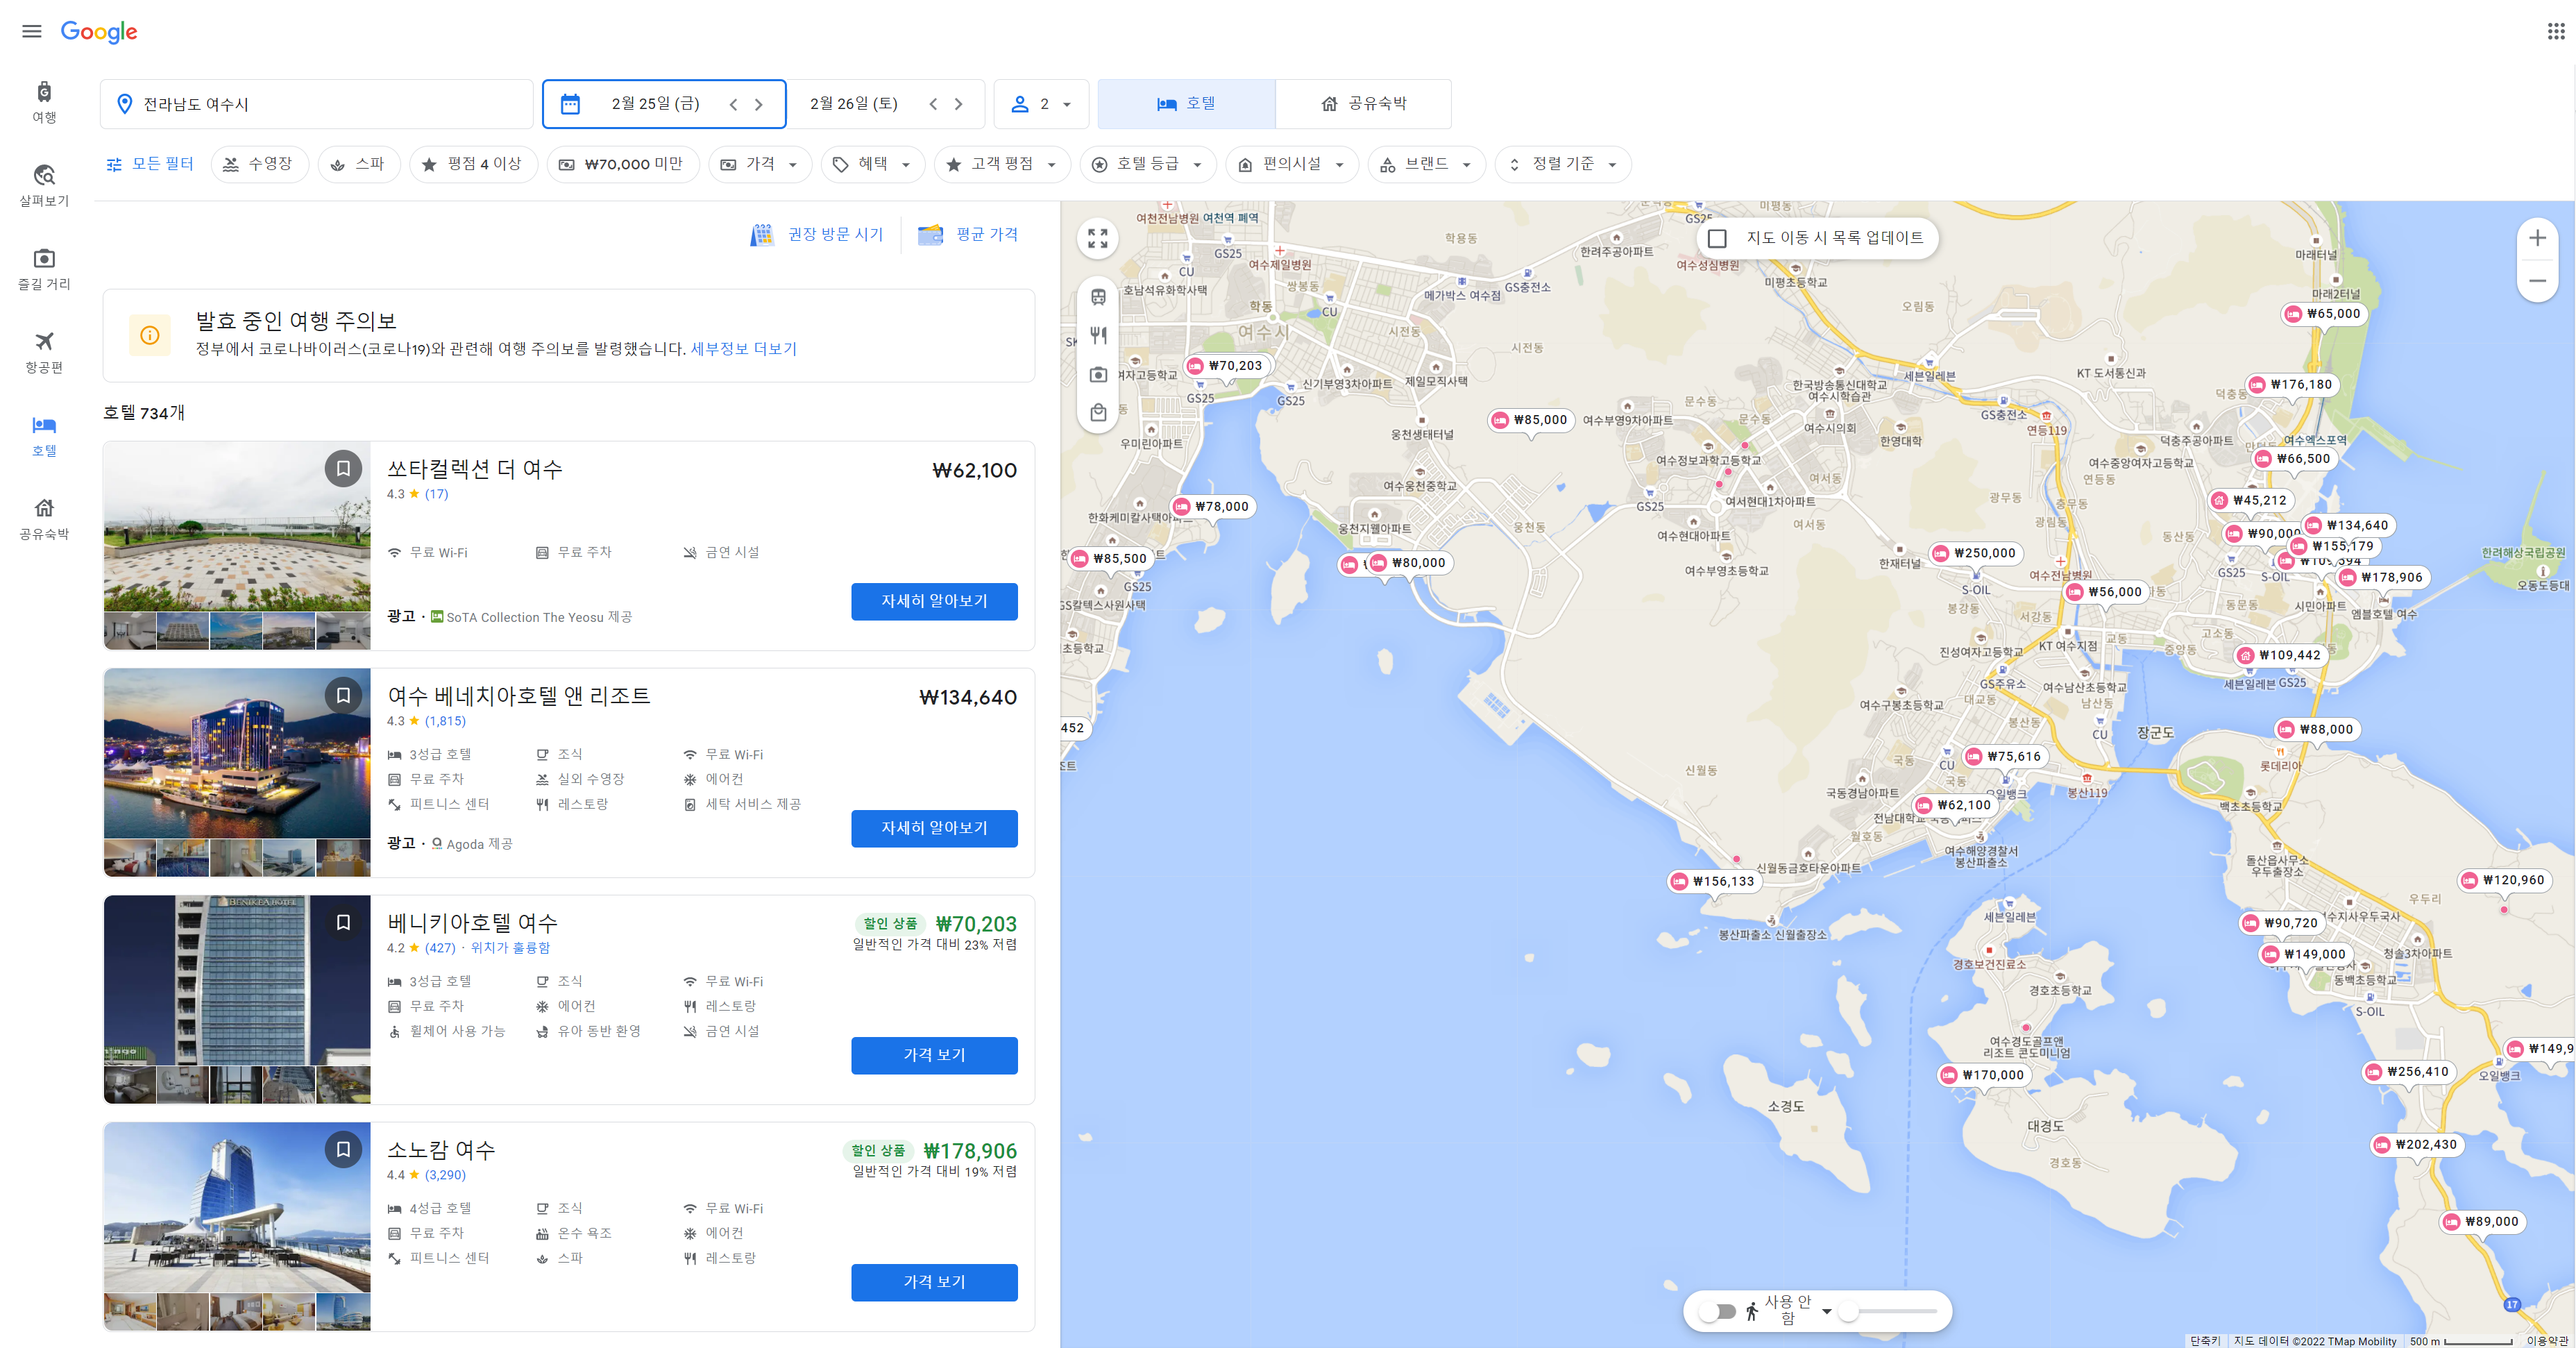The height and width of the screenshot is (1348, 2576).
Task: Zoom out on the map
Action: click(2537, 281)
